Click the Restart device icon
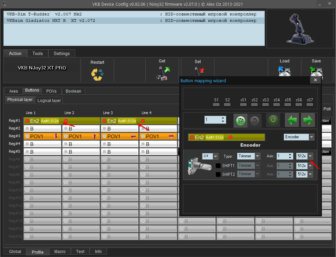336x257 pixels. click(x=97, y=74)
